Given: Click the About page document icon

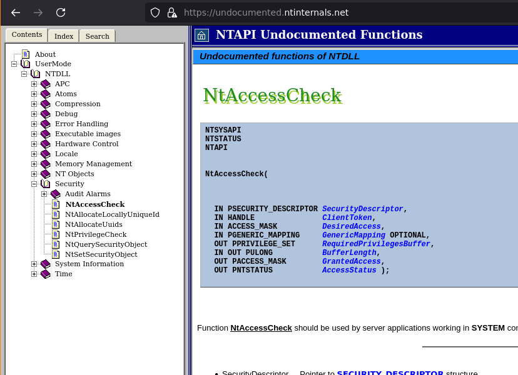Looking at the screenshot, I should 26,54.
